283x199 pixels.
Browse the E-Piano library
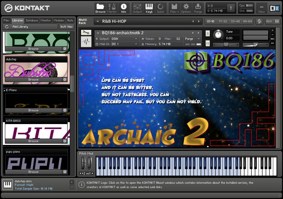tap(33, 110)
